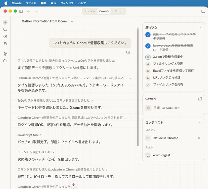Open the Claude app menu

pyautogui.click(x=17, y=3)
